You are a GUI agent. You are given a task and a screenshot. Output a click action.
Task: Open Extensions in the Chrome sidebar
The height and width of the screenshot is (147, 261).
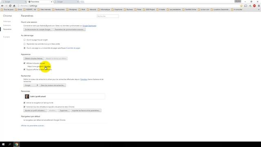[x=7, y=25]
